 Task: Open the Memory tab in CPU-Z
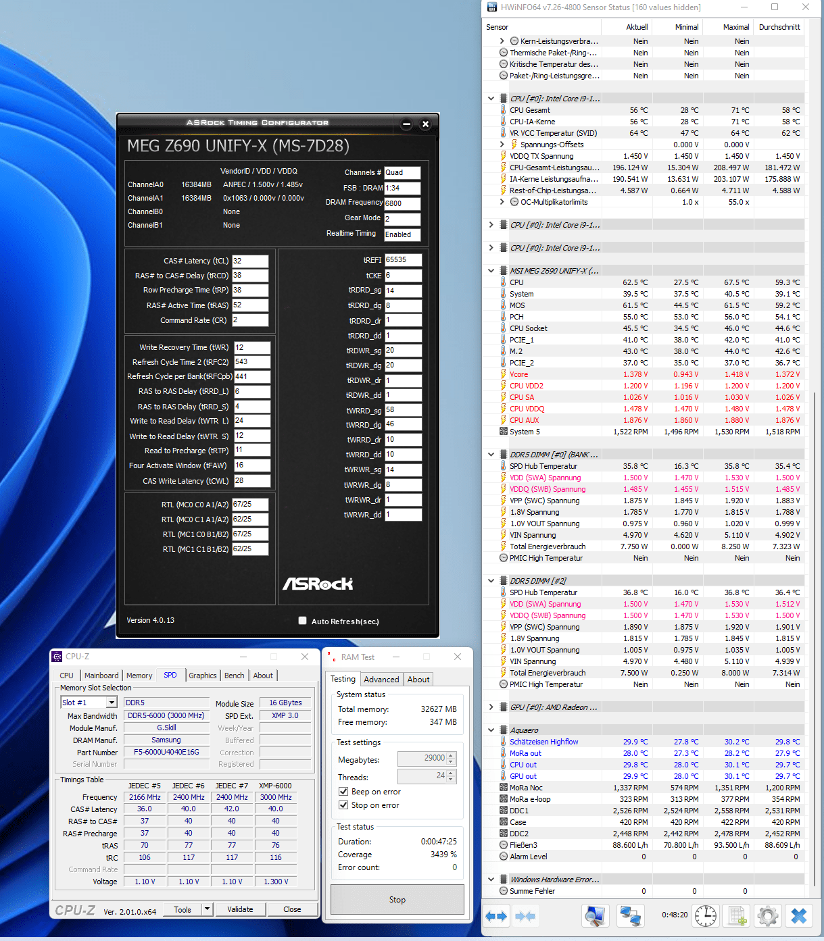(x=139, y=676)
